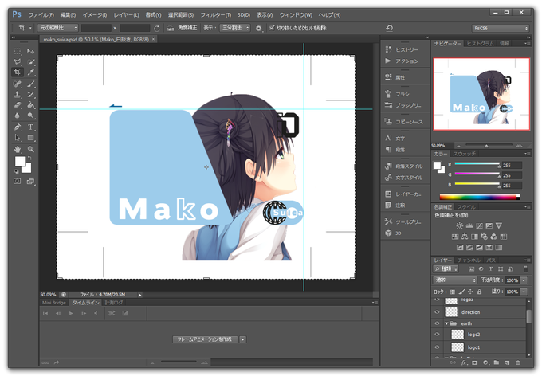The width and height of the screenshot is (542, 376).
Task: Uncheck 切り抜いたピクセルを削除 checkbox
Action: 272,28
